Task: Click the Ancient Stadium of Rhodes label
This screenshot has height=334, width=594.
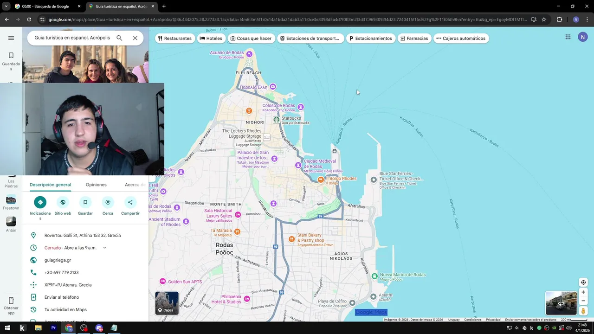Action: point(164,222)
